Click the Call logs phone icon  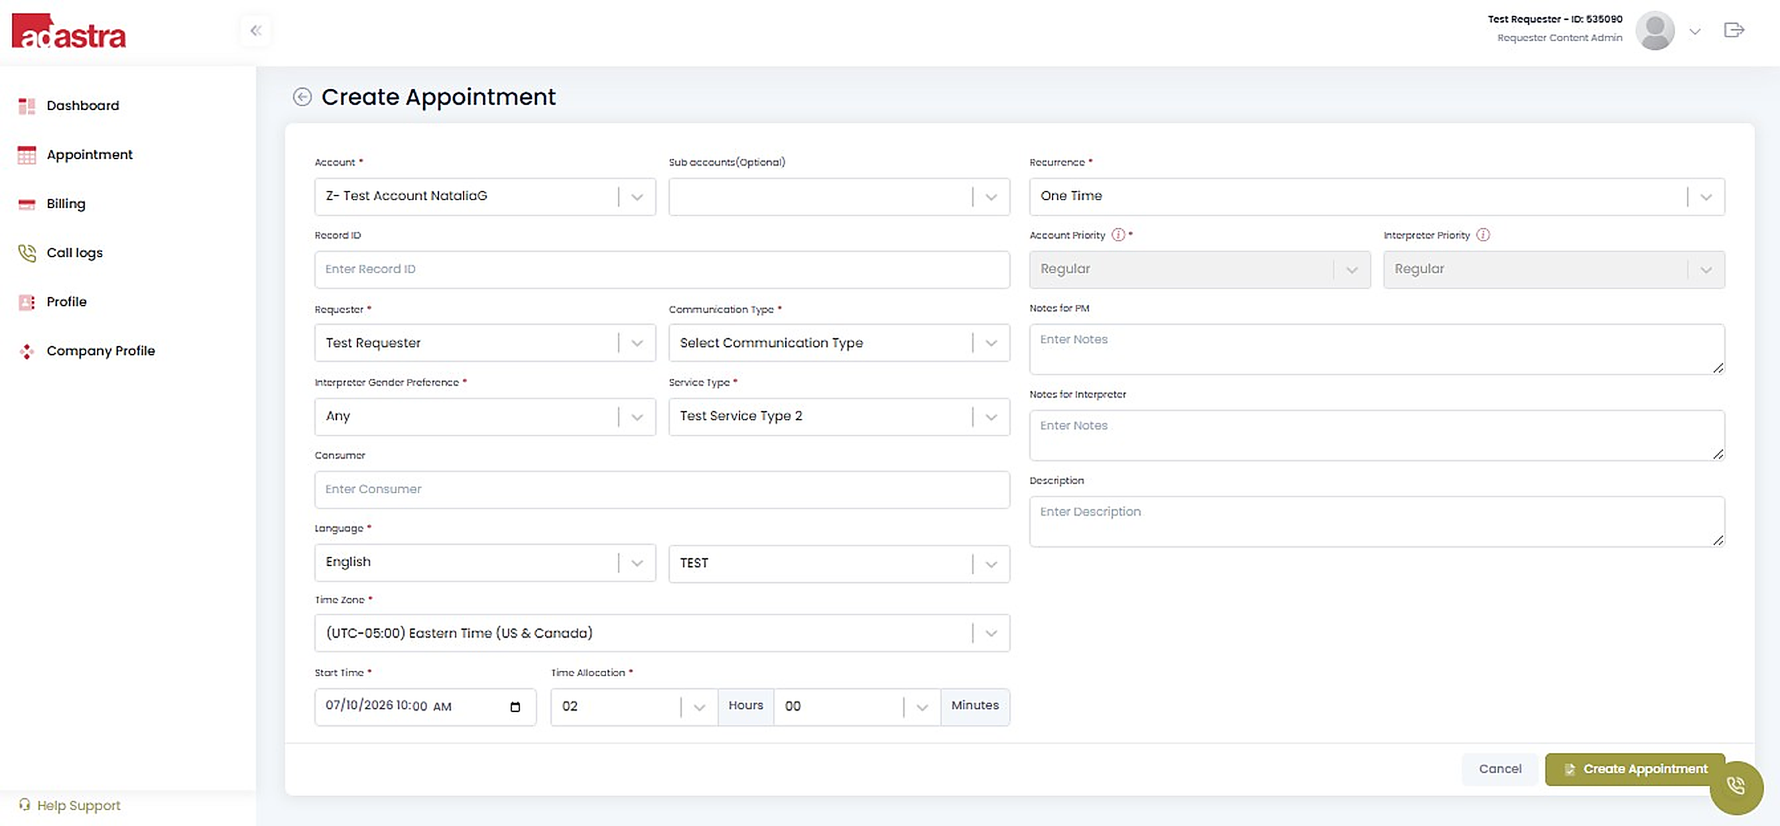coord(27,253)
